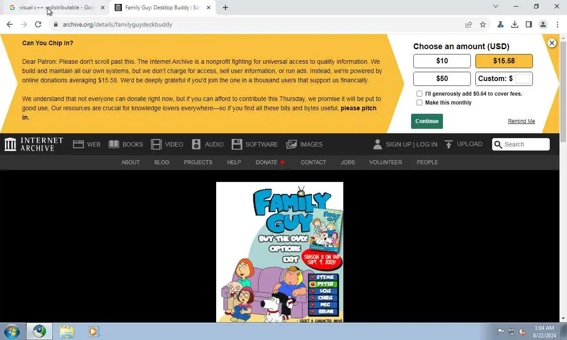Open the PEOPLE menu item

point(427,162)
